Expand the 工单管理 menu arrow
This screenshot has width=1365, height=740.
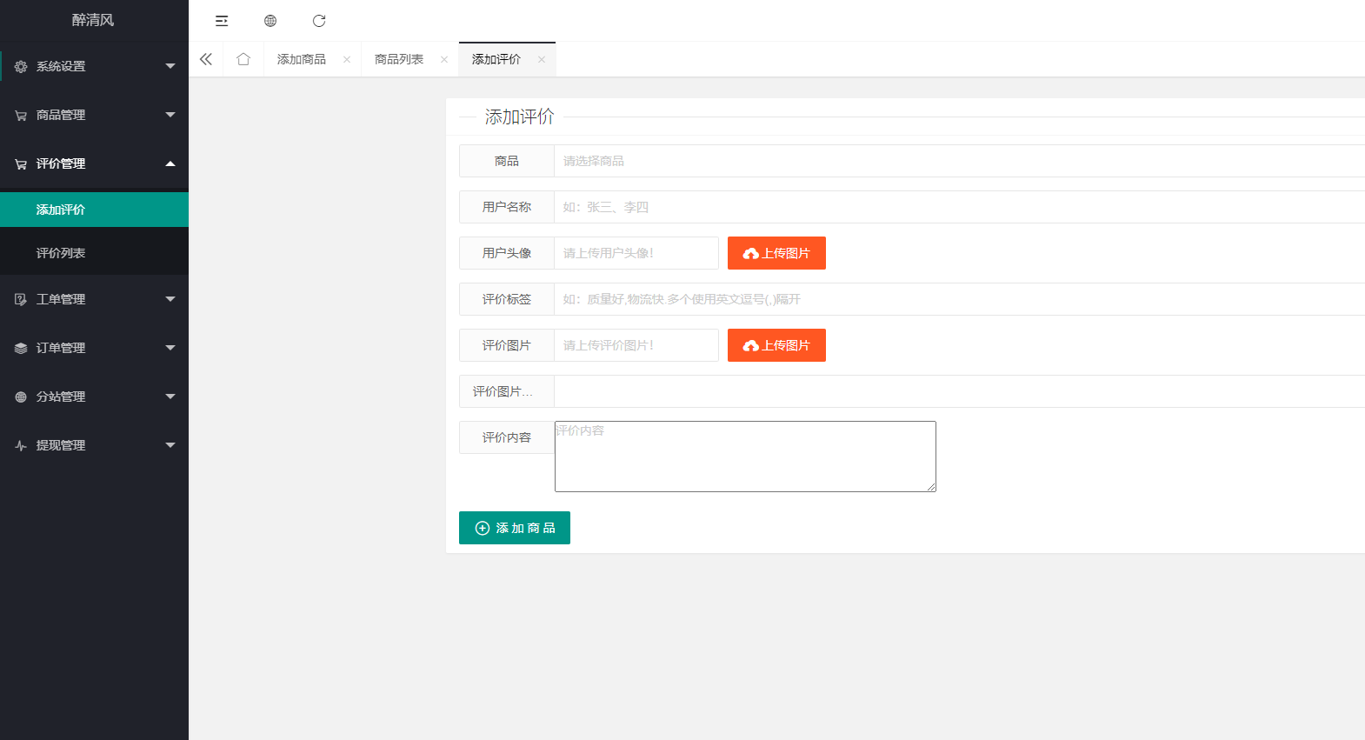(170, 299)
